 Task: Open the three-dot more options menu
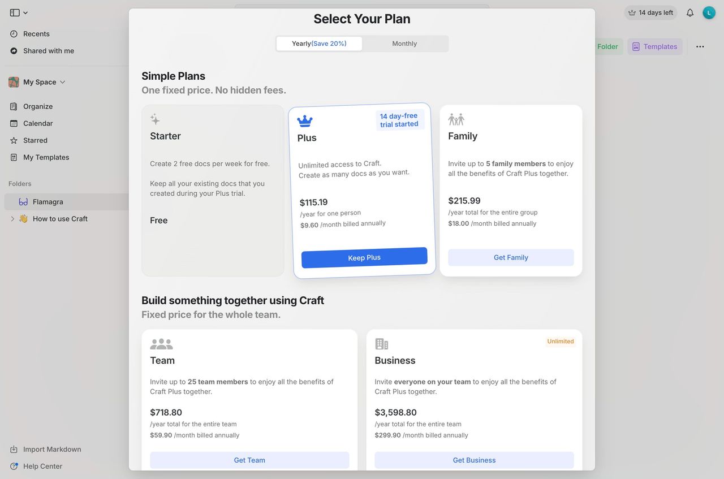click(700, 46)
